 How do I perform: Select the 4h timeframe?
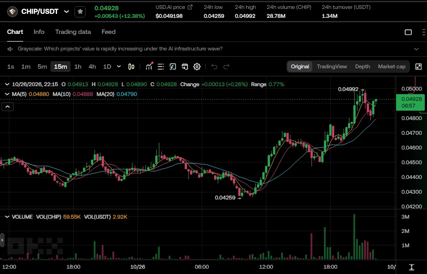click(x=92, y=66)
